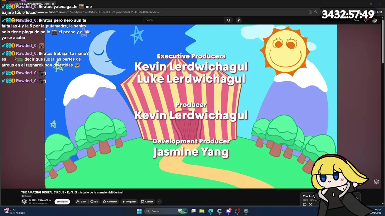Click the taskbar Buscar search box
This screenshot has width=385, height=216.
coord(167,211)
